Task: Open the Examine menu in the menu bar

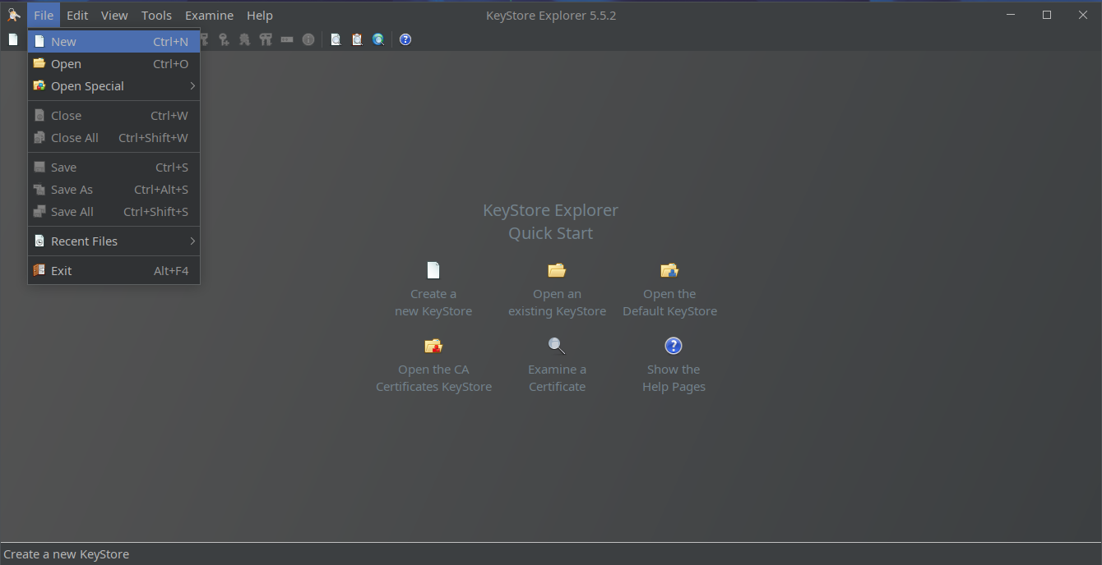Action: pos(209,16)
